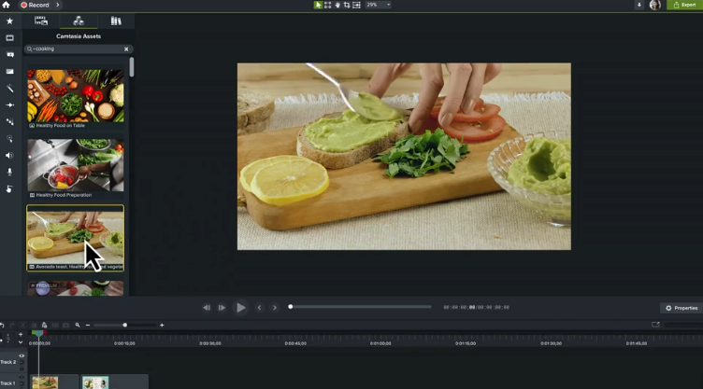The height and width of the screenshot is (389, 703).
Task: Toggle Track 2 visibility eye icon
Action: [22, 355]
